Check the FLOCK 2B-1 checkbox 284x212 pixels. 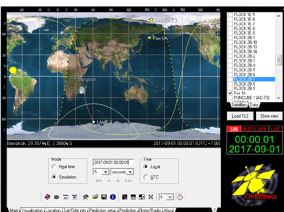coord(230,38)
